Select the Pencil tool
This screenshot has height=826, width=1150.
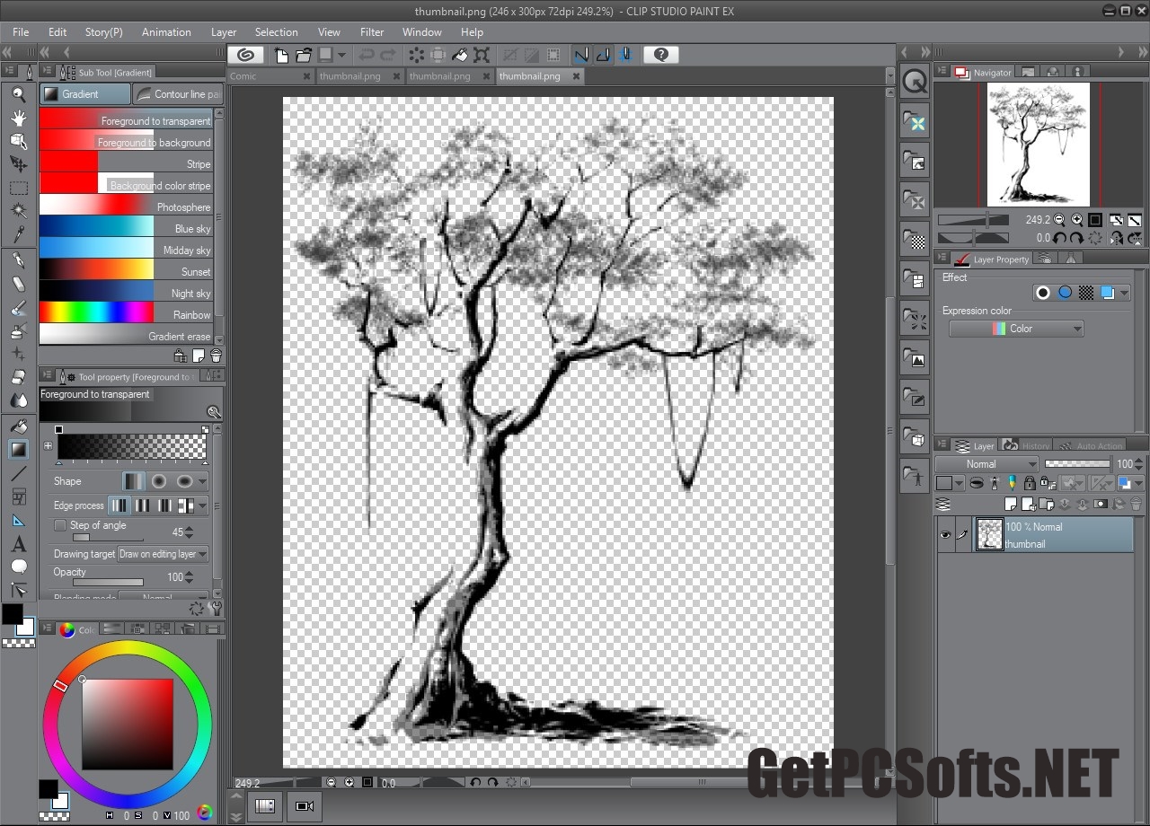click(18, 284)
